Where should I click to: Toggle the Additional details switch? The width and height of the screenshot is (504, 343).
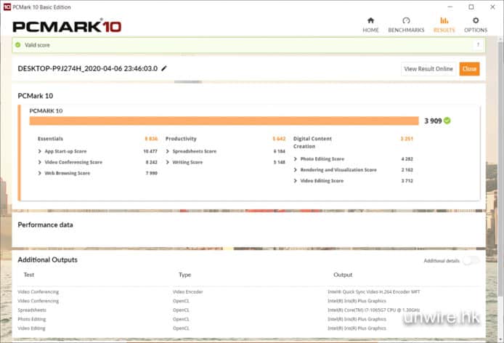pos(471,261)
